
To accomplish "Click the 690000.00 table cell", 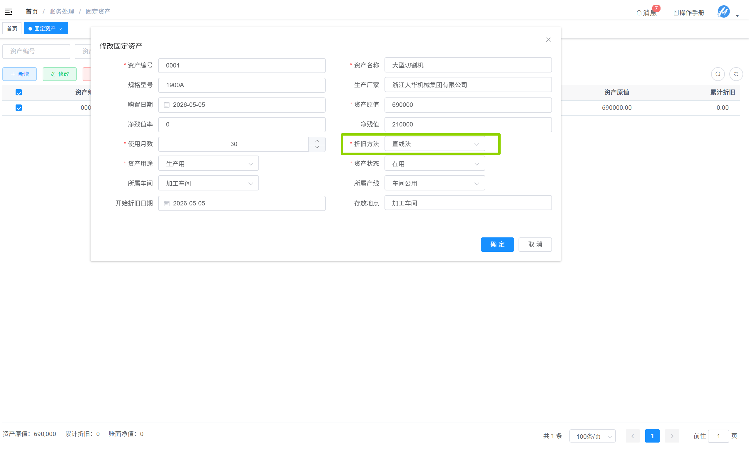I will tap(616, 108).
